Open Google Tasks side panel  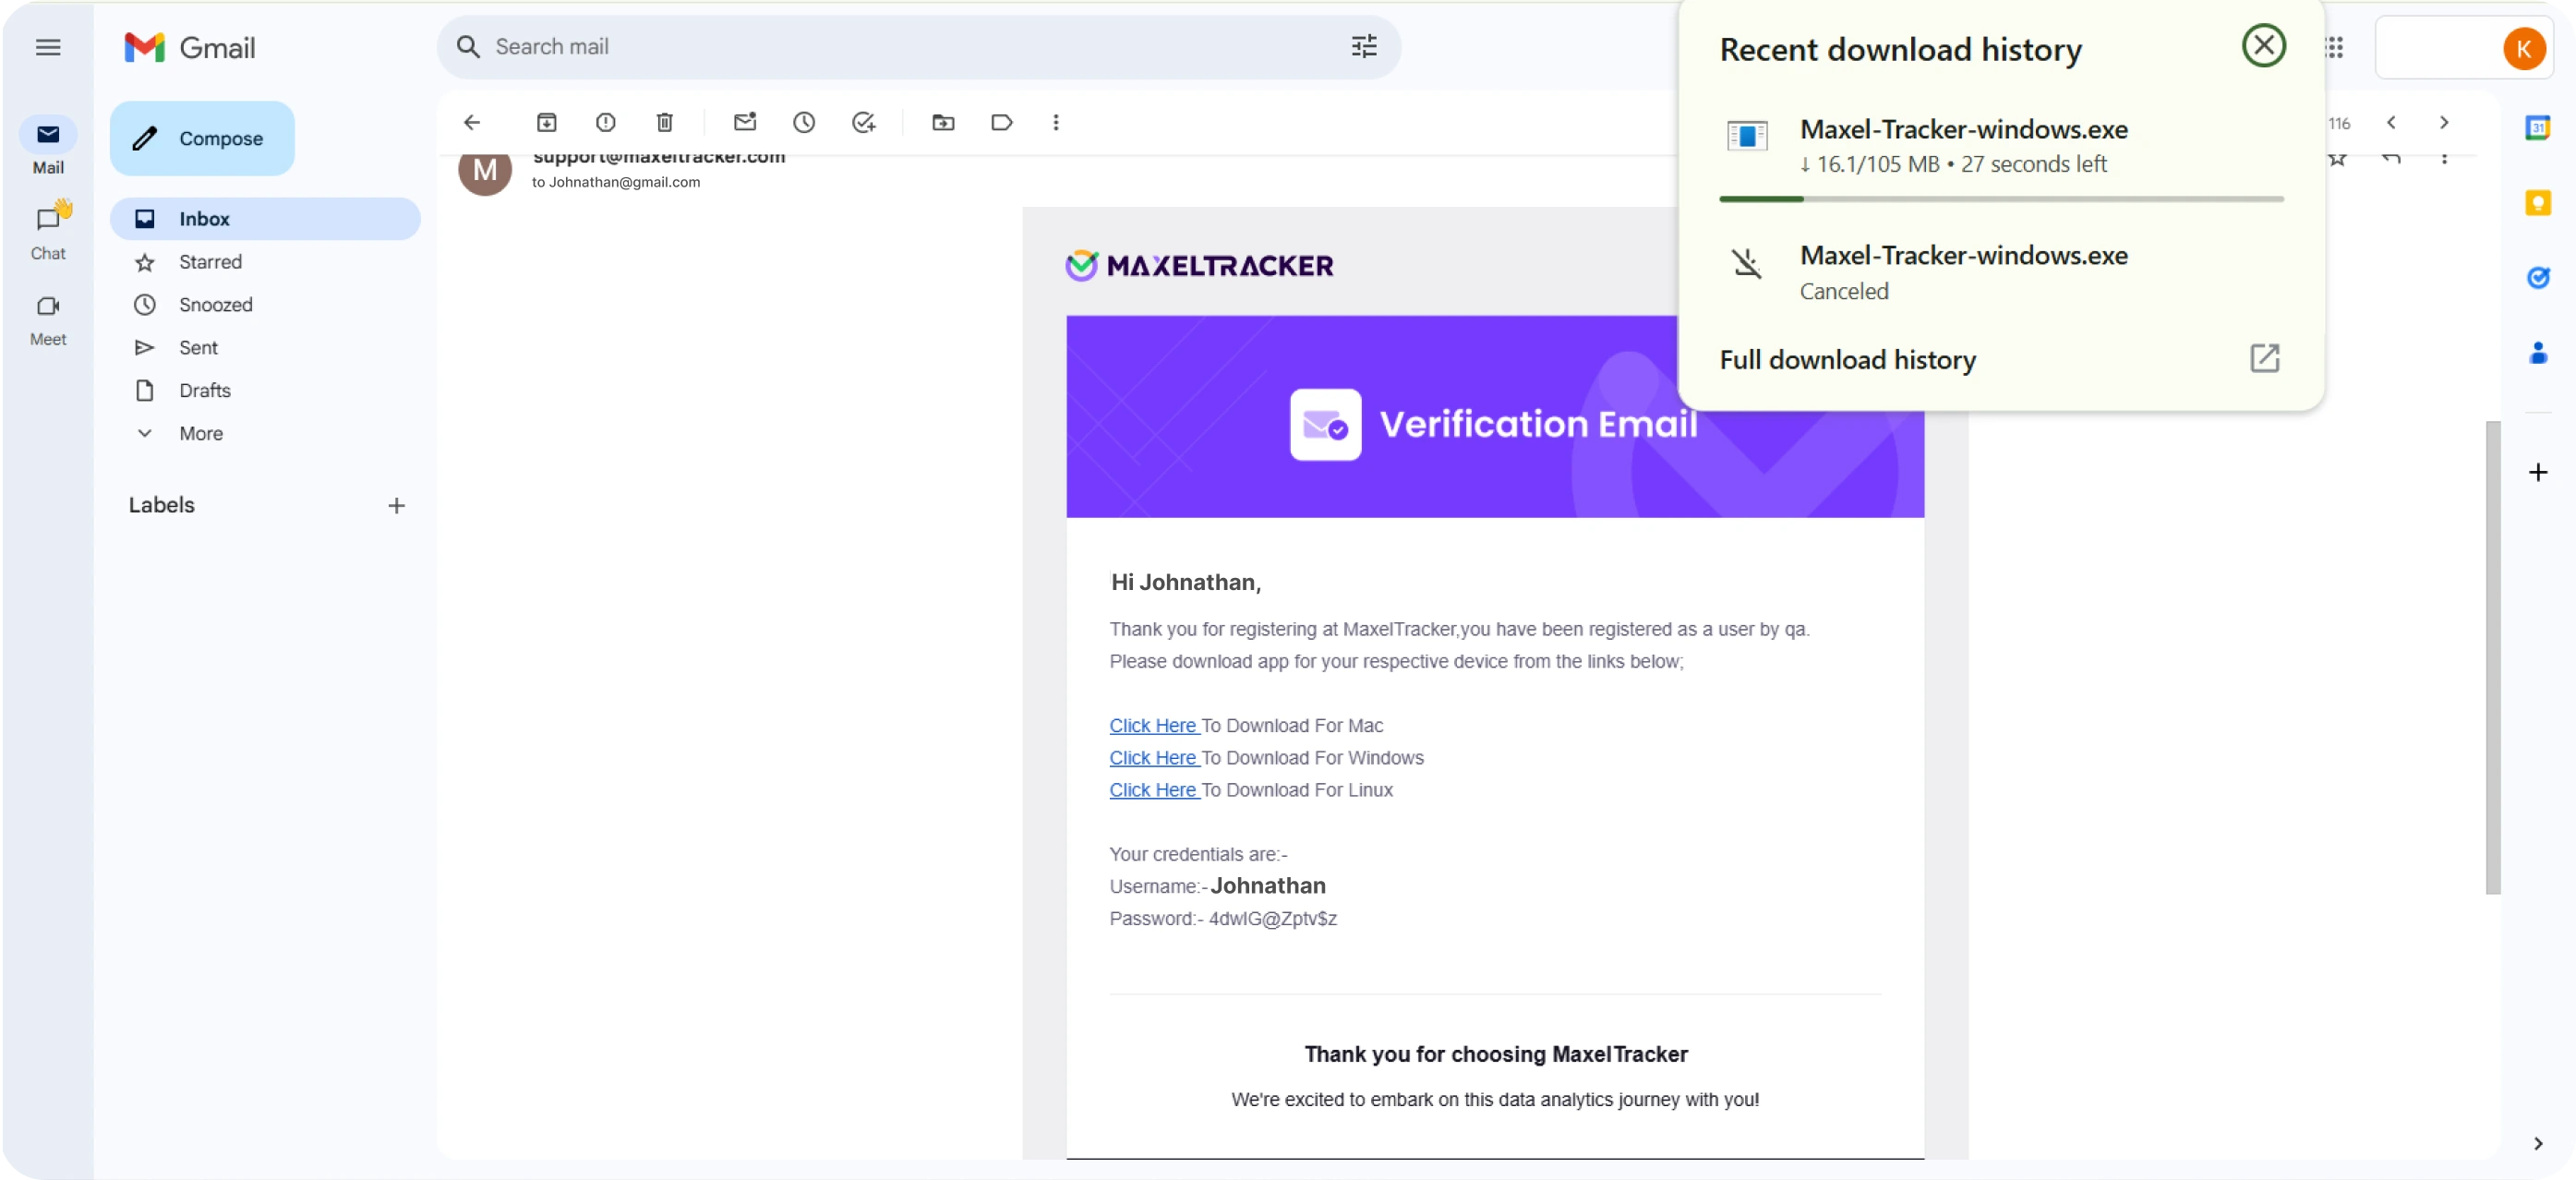pos(2537,278)
